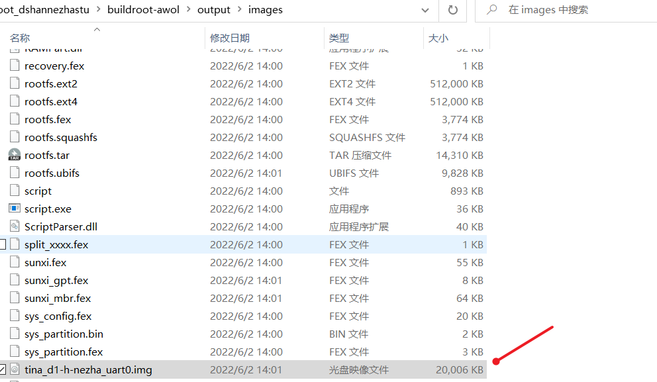657x382 pixels.
Task: Refresh the images folder view
Action: point(453,10)
